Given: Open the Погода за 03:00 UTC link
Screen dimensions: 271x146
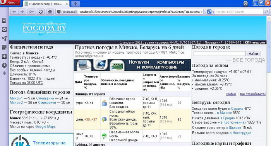Looking at the screenshot, I should pos(26,83).
